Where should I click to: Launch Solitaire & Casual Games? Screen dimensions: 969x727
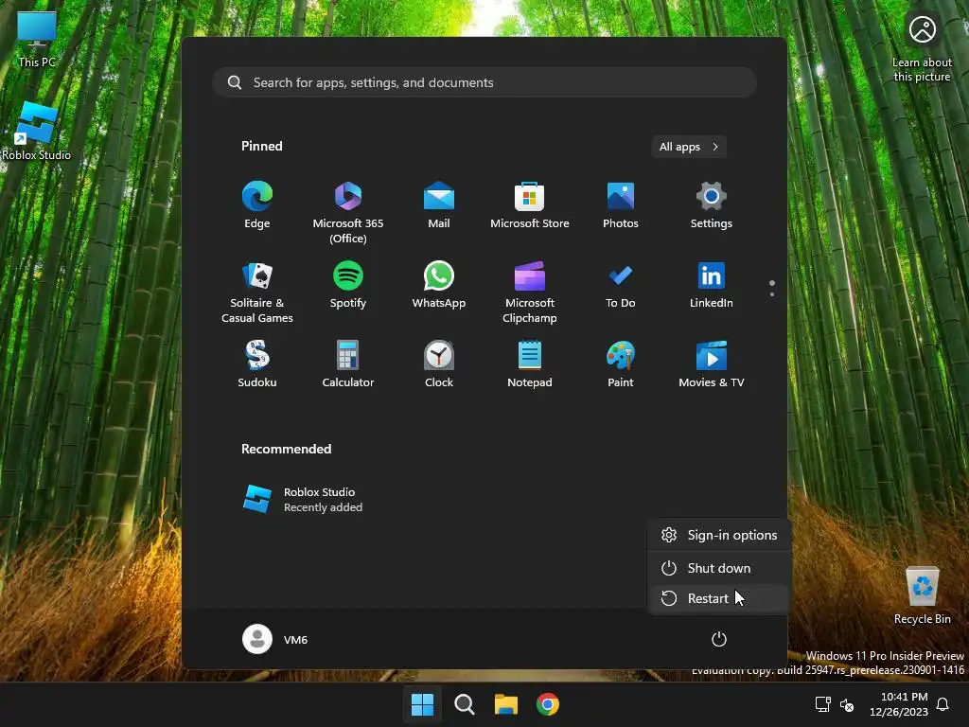[x=257, y=292]
